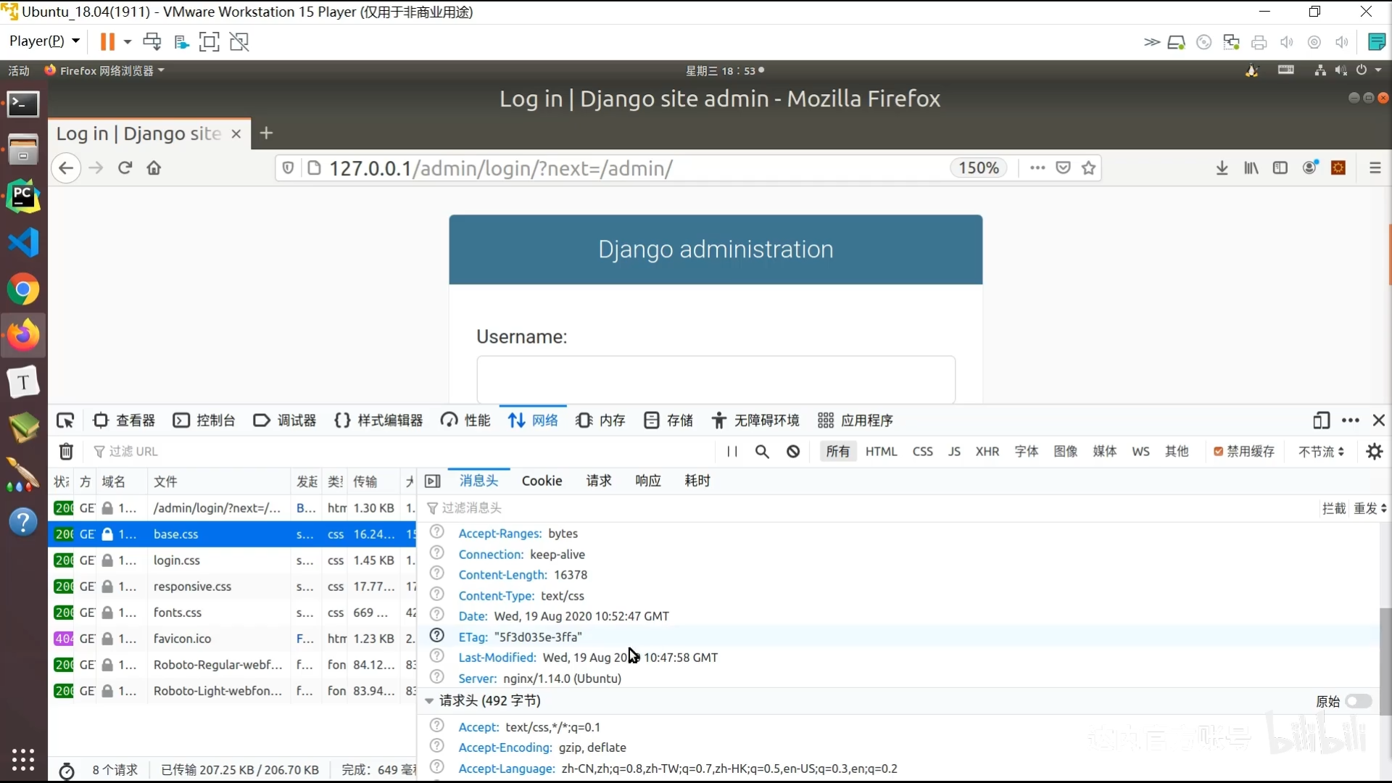The image size is (1392, 783).
Task: Open the resend request dropdown
Action: 1370,508
